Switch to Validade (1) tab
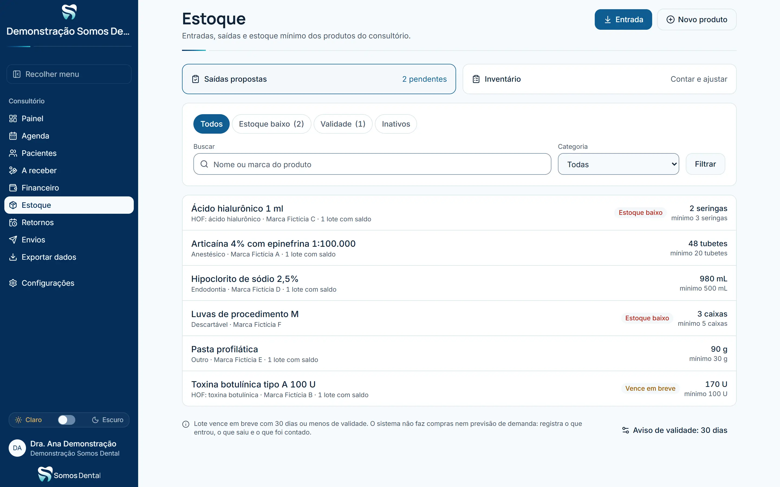Viewport: 780px width, 487px height. tap(343, 124)
